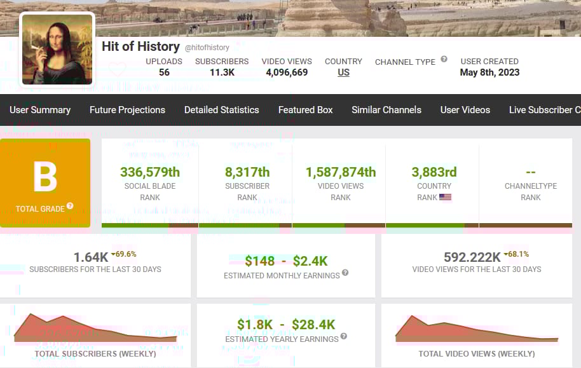
Task: Click the Mona Lisa channel avatar
Action: tap(58, 49)
